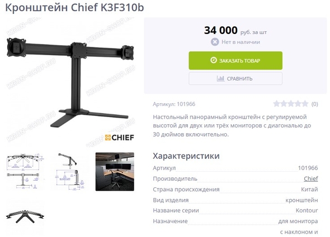Enlarge the main bracket product image
The height and width of the screenshot is (237, 330).
pos(70,82)
